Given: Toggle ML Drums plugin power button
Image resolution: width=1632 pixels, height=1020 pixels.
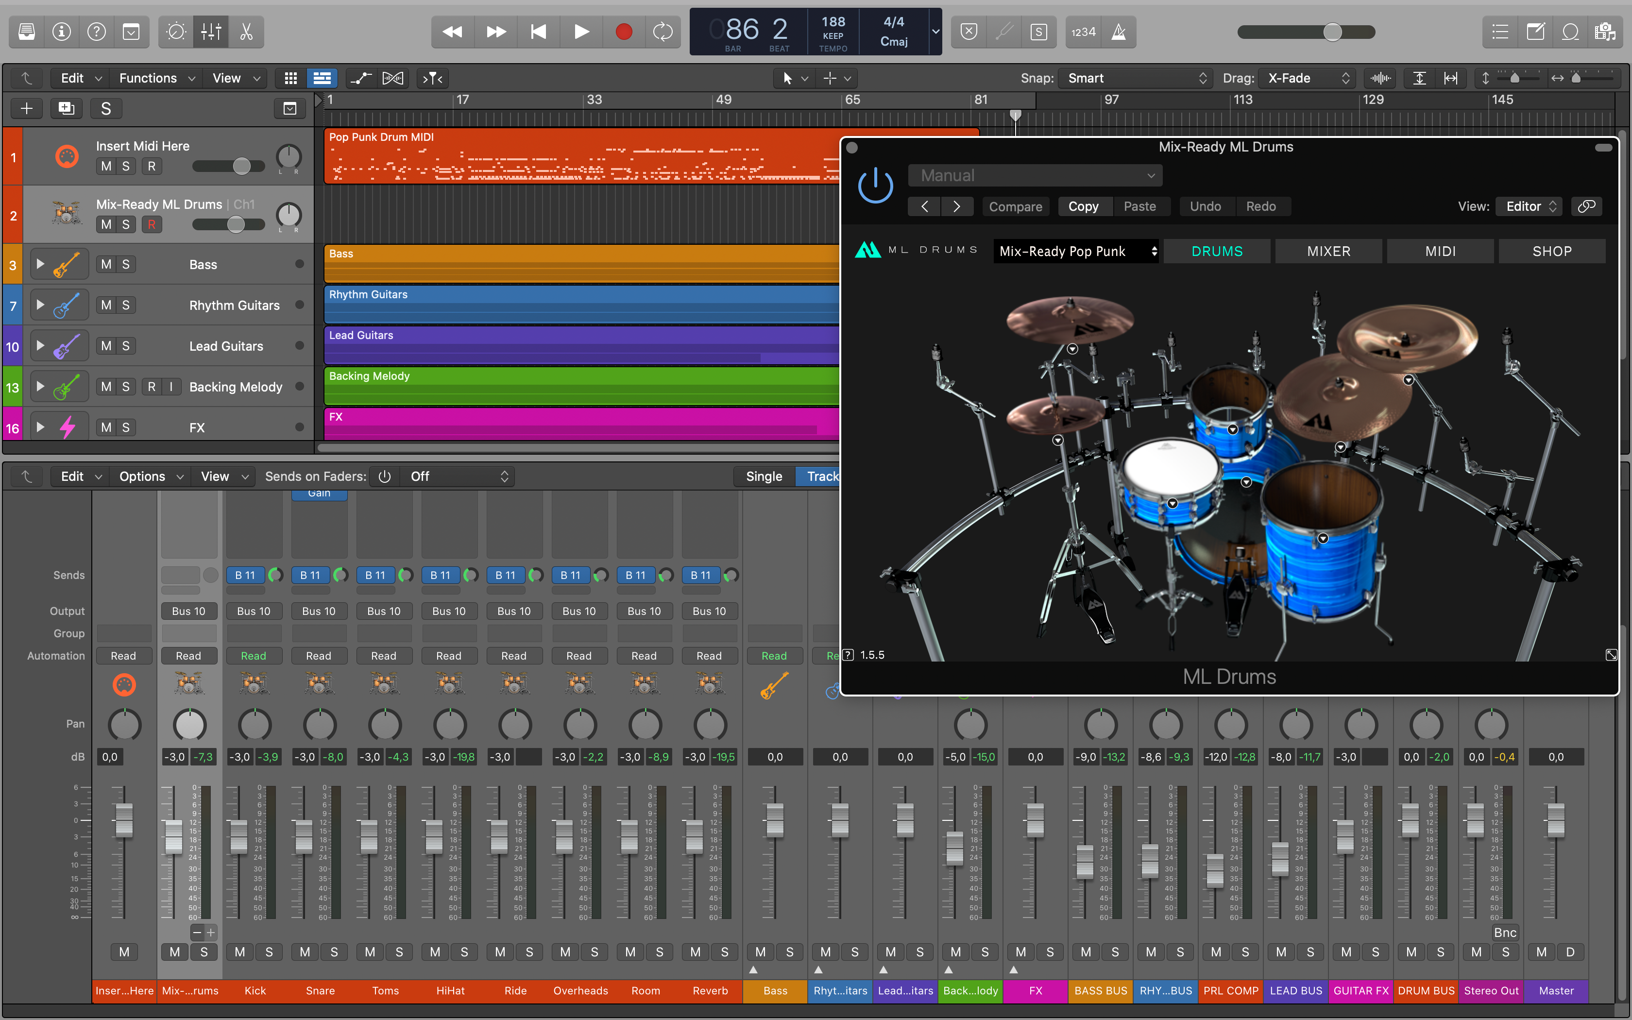Looking at the screenshot, I should [875, 185].
